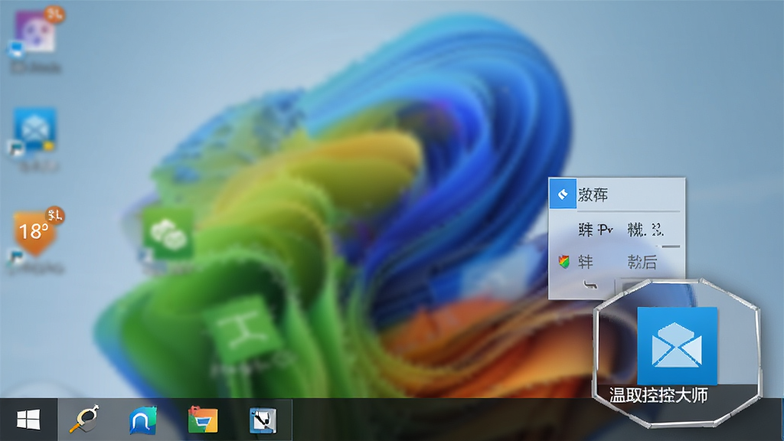Viewport: 784px width, 441px height.
Task: Click the large envelope icon labeled 温取控控大师
Action: tap(677, 346)
